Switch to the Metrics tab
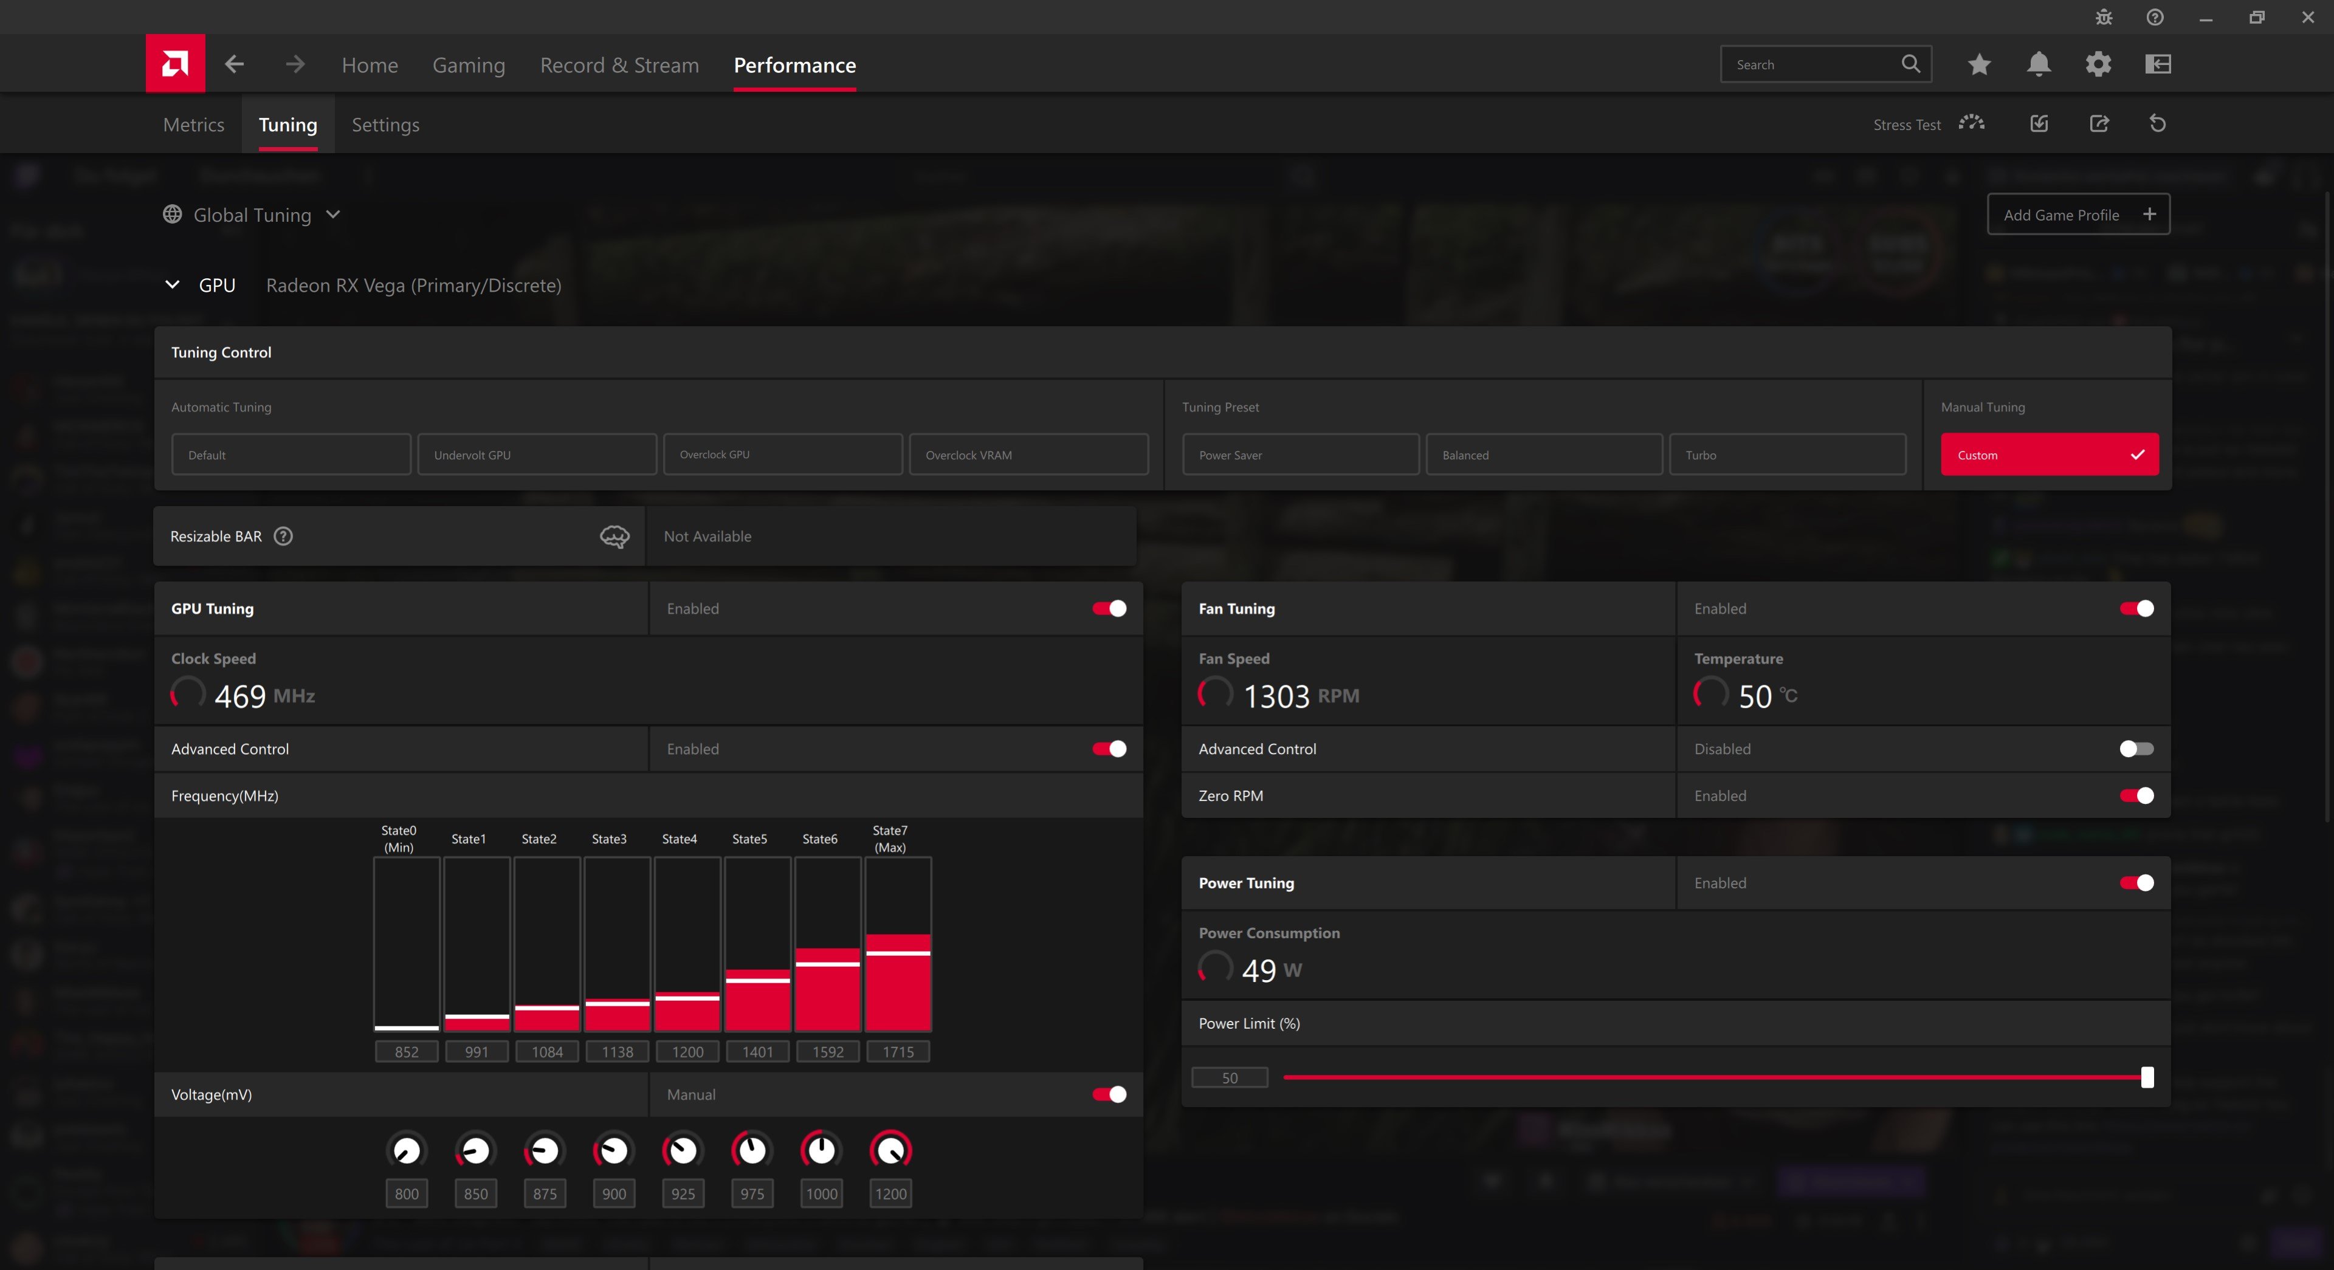This screenshot has width=2334, height=1270. [x=193, y=125]
